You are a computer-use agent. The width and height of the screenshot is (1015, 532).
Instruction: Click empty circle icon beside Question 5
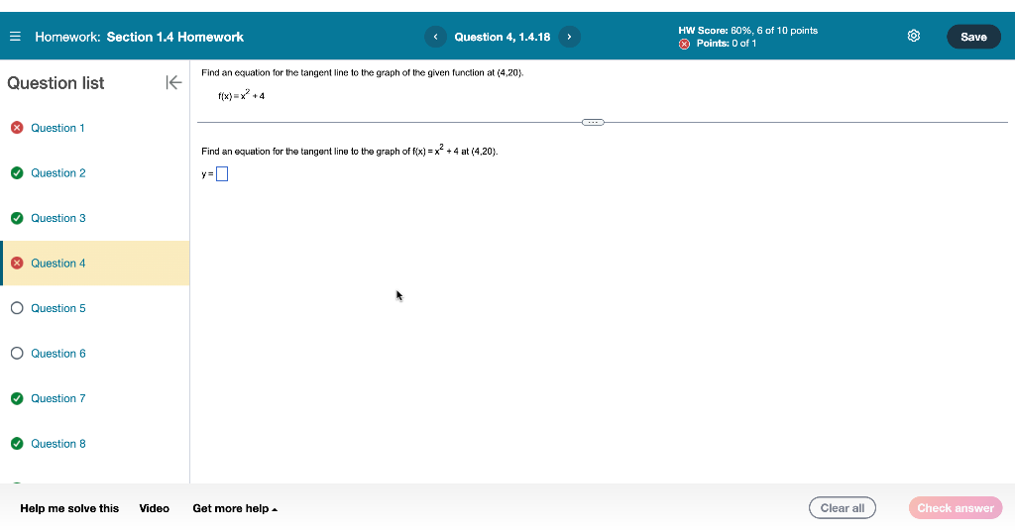click(18, 308)
